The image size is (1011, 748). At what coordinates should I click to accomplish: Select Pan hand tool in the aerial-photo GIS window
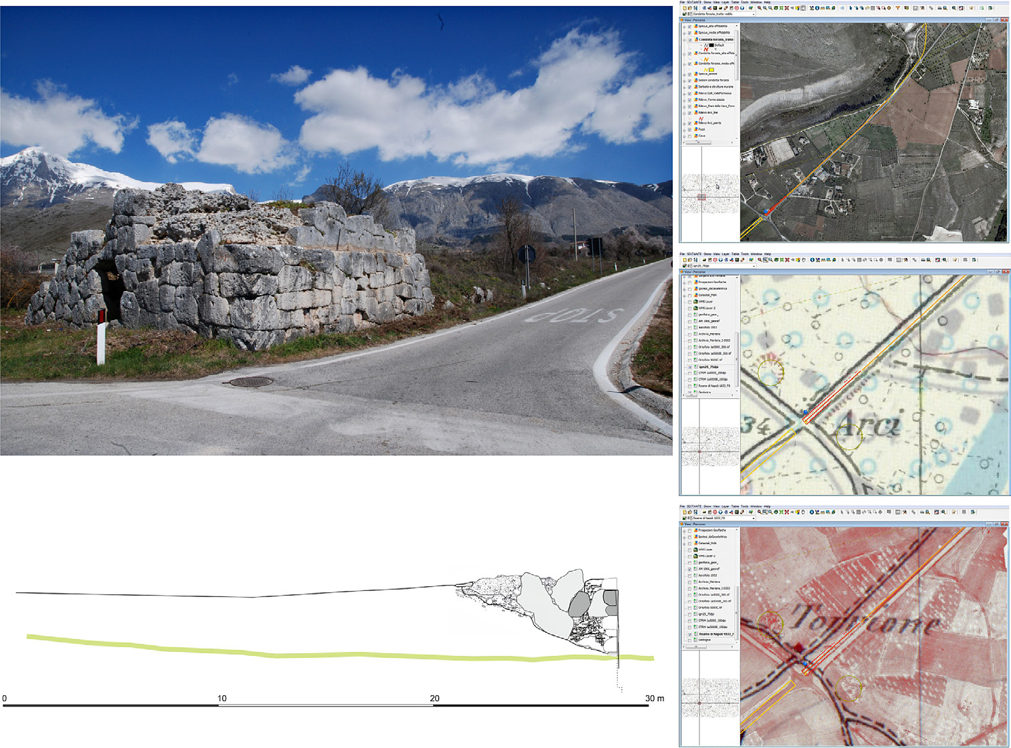pyautogui.click(x=803, y=8)
